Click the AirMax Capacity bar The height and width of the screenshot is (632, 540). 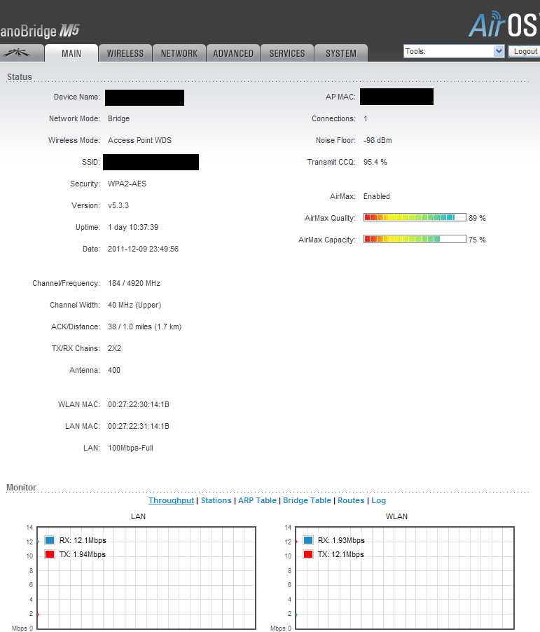click(415, 240)
